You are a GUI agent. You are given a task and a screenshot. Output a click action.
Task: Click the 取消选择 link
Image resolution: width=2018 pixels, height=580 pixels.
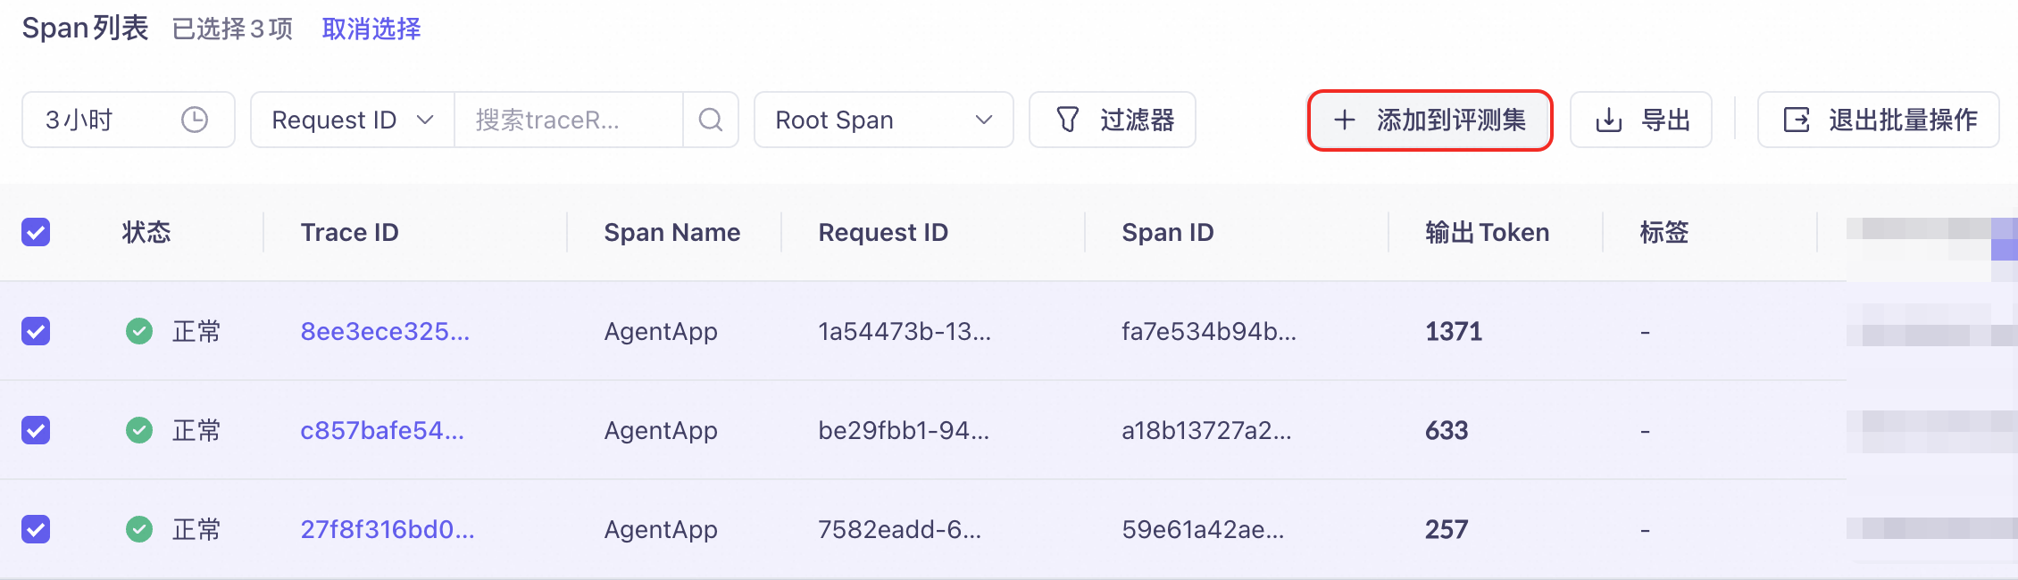(371, 29)
